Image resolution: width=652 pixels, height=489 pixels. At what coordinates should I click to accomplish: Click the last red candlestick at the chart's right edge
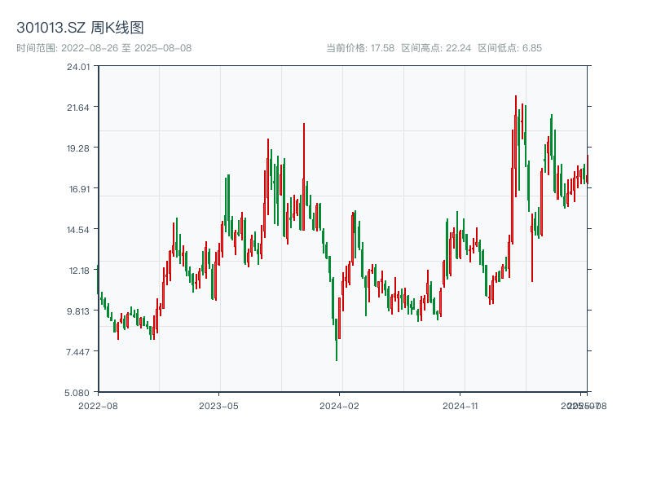(x=588, y=170)
